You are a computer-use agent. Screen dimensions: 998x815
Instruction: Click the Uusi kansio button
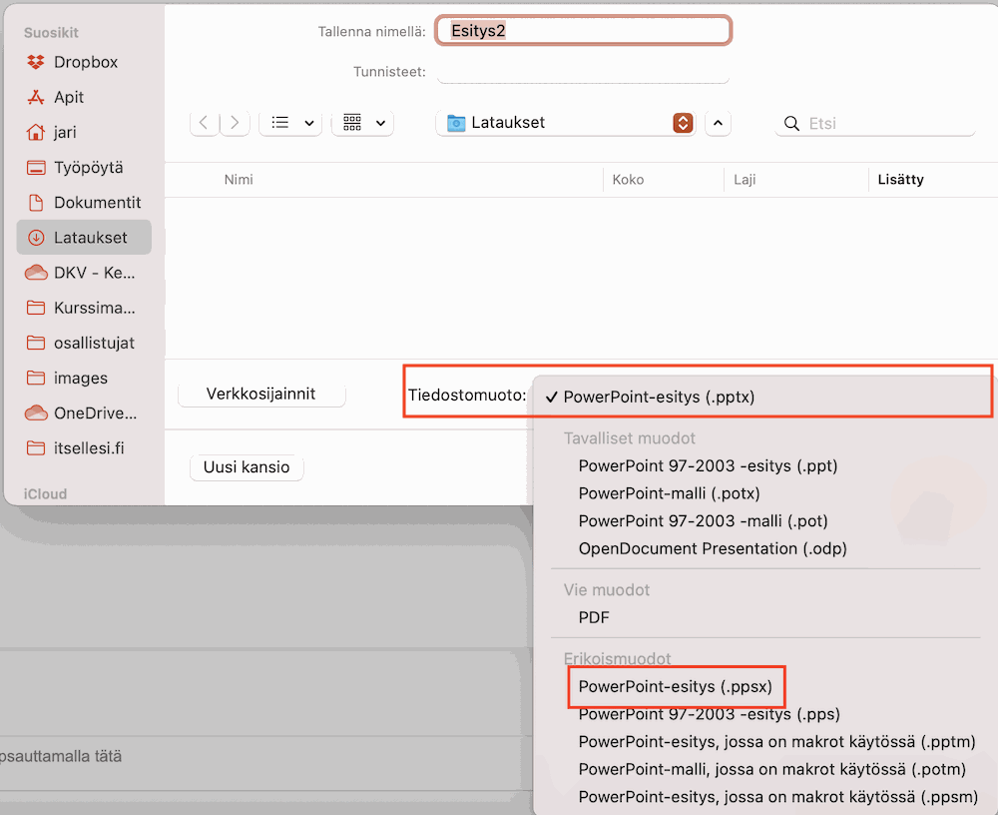pyautogui.click(x=247, y=467)
